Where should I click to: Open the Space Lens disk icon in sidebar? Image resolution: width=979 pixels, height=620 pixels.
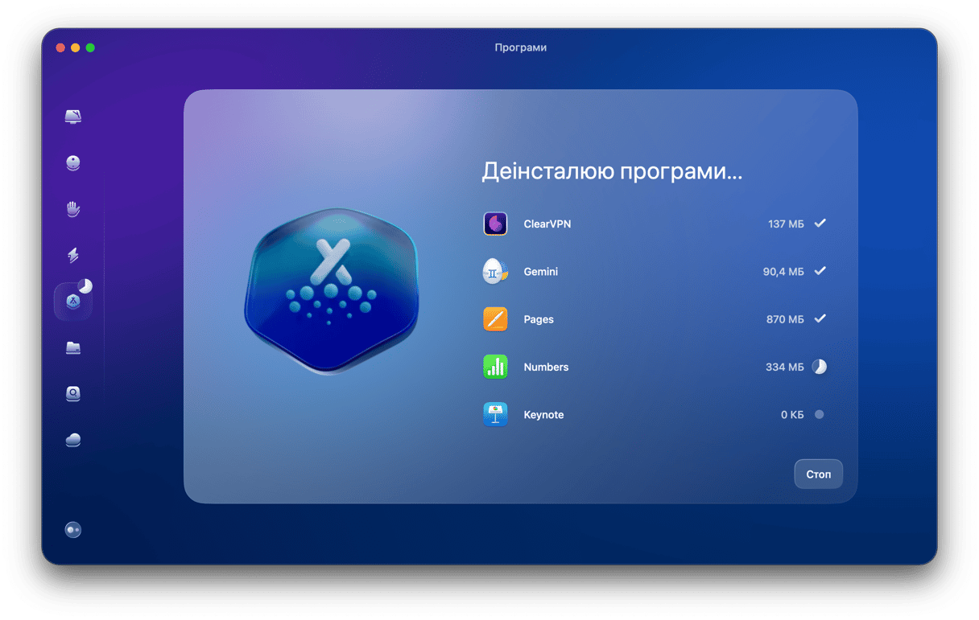click(x=73, y=394)
